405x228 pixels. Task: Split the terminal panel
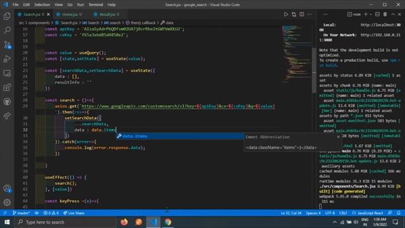pos(377,15)
